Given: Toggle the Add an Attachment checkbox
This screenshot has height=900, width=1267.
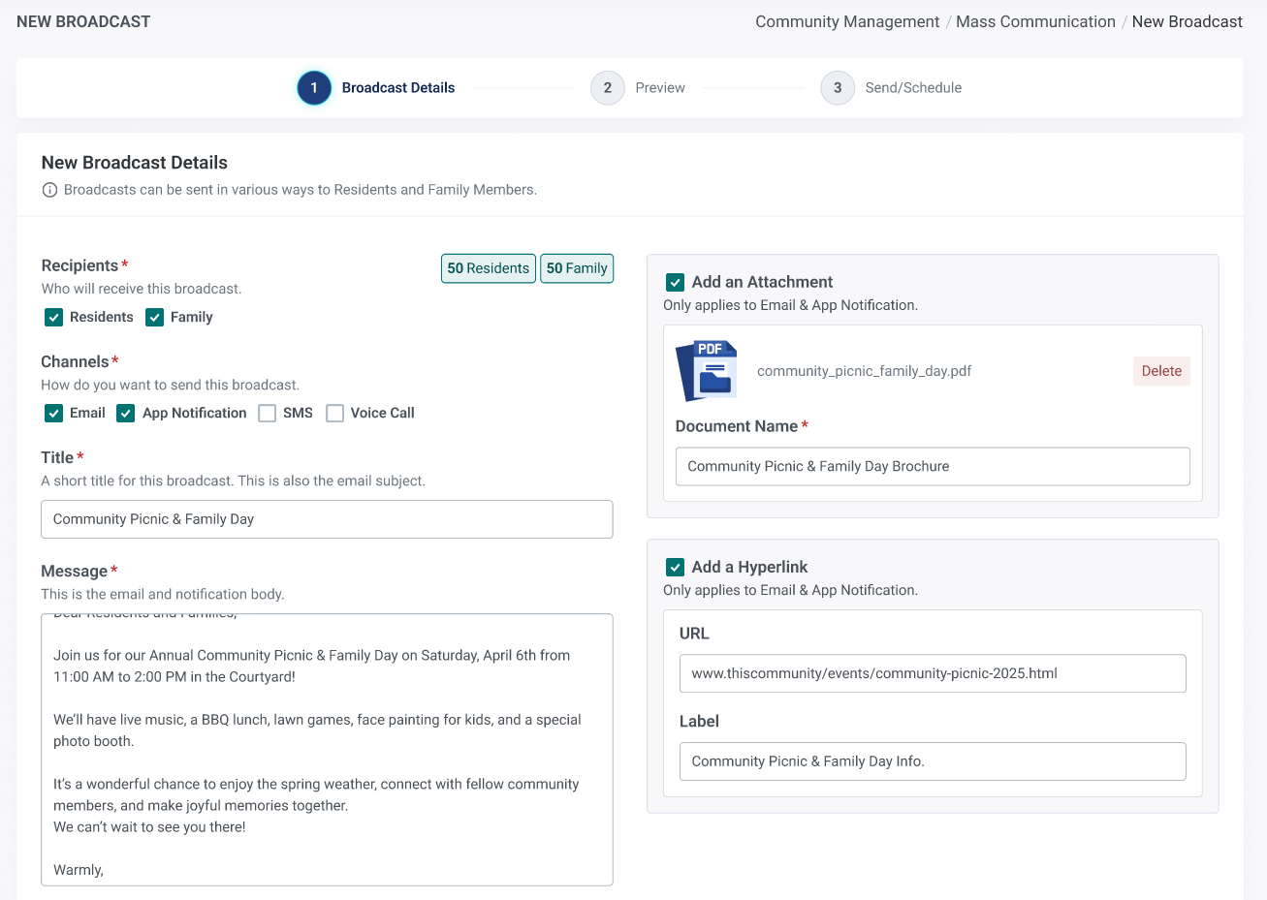Looking at the screenshot, I should point(676,283).
